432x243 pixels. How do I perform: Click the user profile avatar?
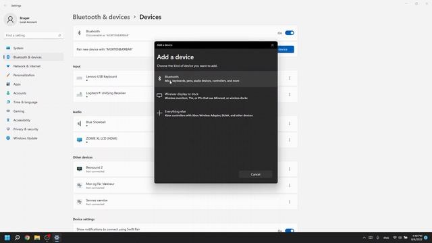tap(10, 20)
